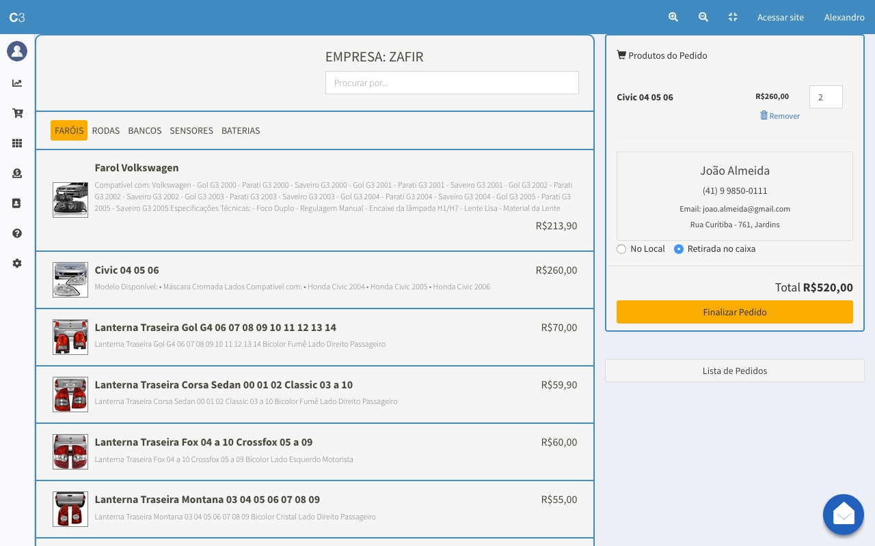Click the R$60,00 price

(x=559, y=442)
